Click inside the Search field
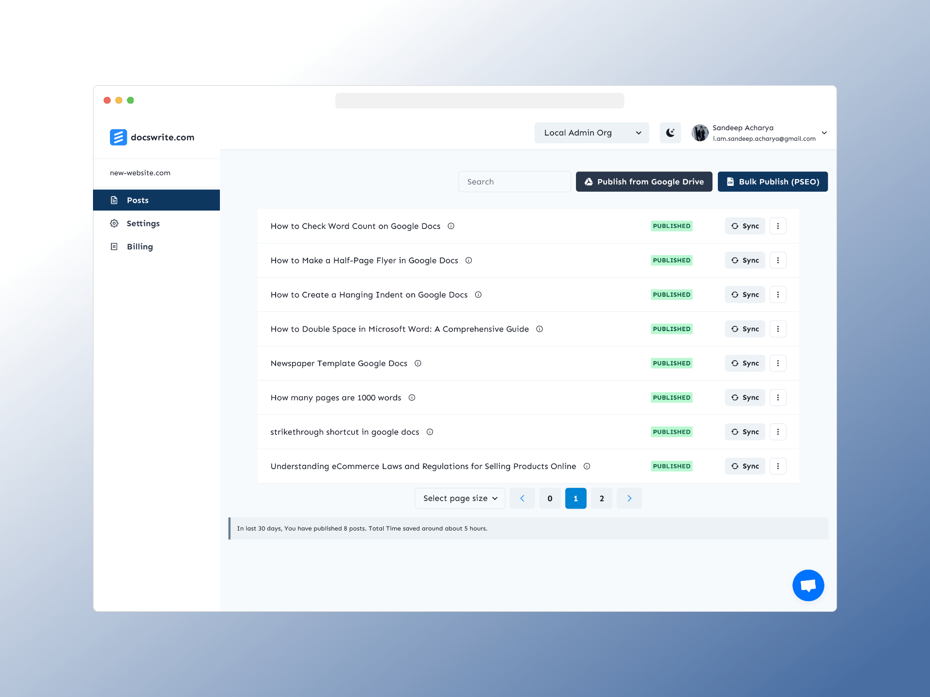Viewport: 930px width, 697px height. [x=514, y=182]
